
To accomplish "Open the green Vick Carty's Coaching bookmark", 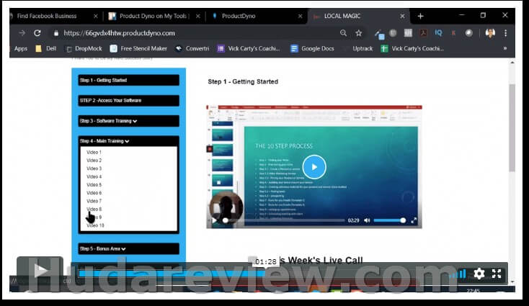I will coord(412,48).
